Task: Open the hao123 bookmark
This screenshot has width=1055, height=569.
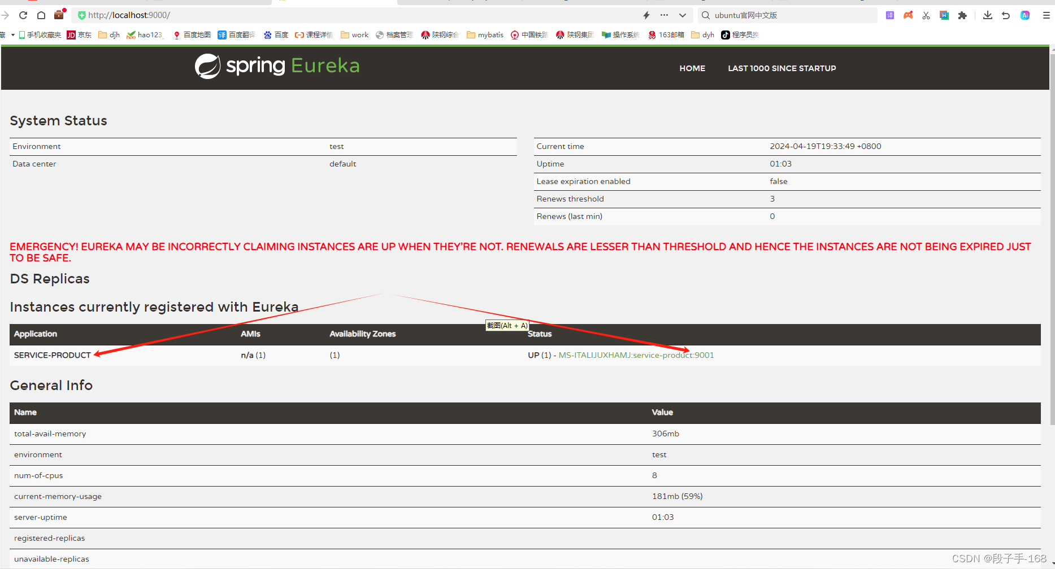Action: pyautogui.click(x=145, y=35)
